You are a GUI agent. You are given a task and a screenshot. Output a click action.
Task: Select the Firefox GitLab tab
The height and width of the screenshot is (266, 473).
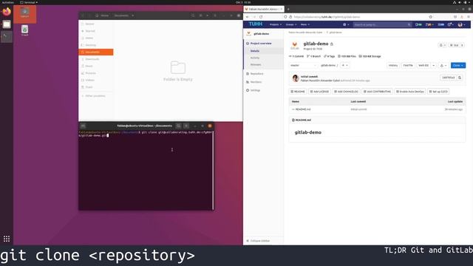pos(264,9)
